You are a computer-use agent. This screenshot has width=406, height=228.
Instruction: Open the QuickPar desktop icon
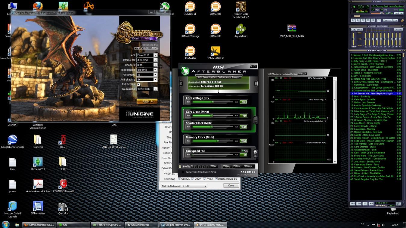pos(63,208)
